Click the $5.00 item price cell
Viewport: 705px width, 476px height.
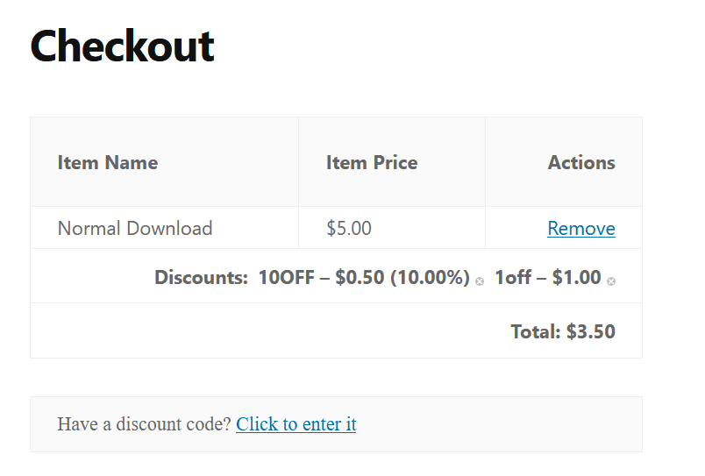[x=348, y=229]
